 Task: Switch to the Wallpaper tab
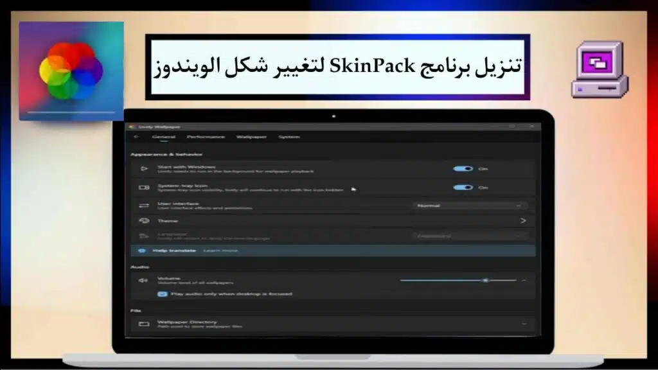[251, 137]
